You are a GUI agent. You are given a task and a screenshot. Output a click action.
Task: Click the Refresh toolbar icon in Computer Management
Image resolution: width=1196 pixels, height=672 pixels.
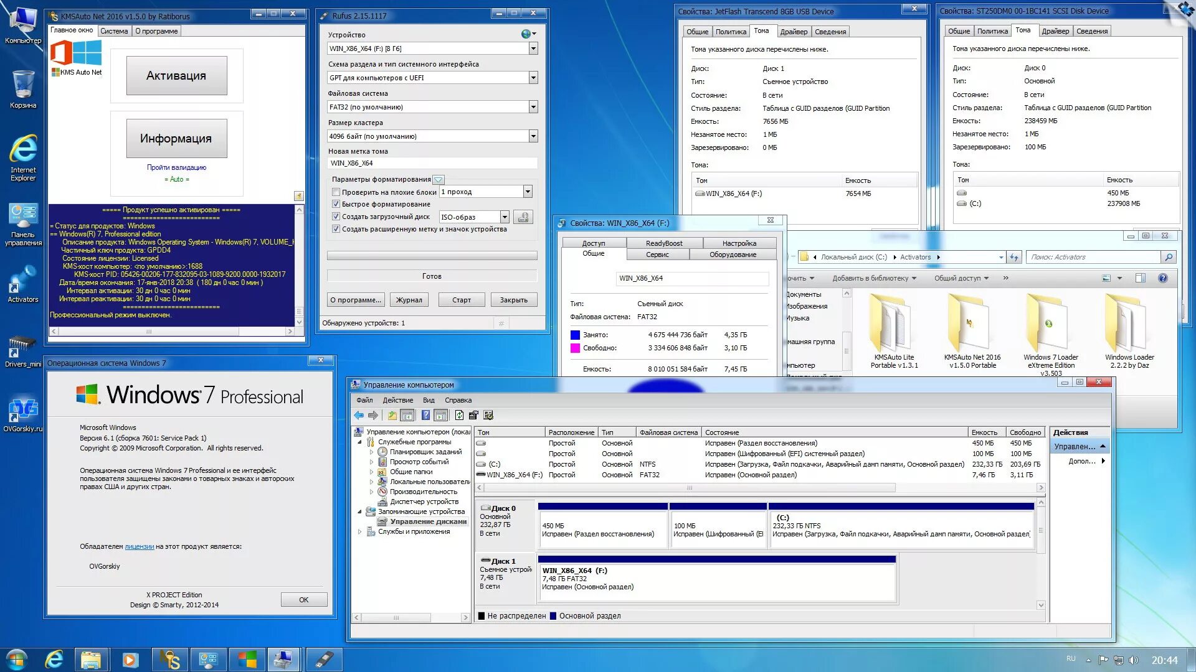[459, 415]
